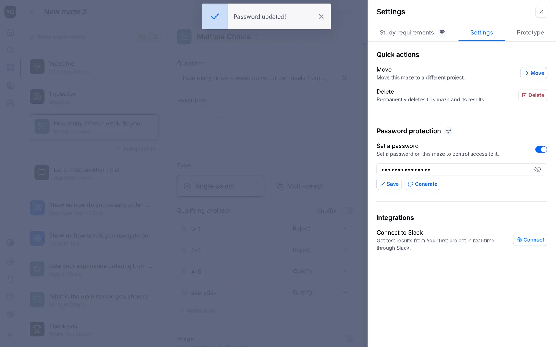This screenshot has width=556, height=347.
Task: Toggle off the Set a password switch
Action: [x=541, y=149]
